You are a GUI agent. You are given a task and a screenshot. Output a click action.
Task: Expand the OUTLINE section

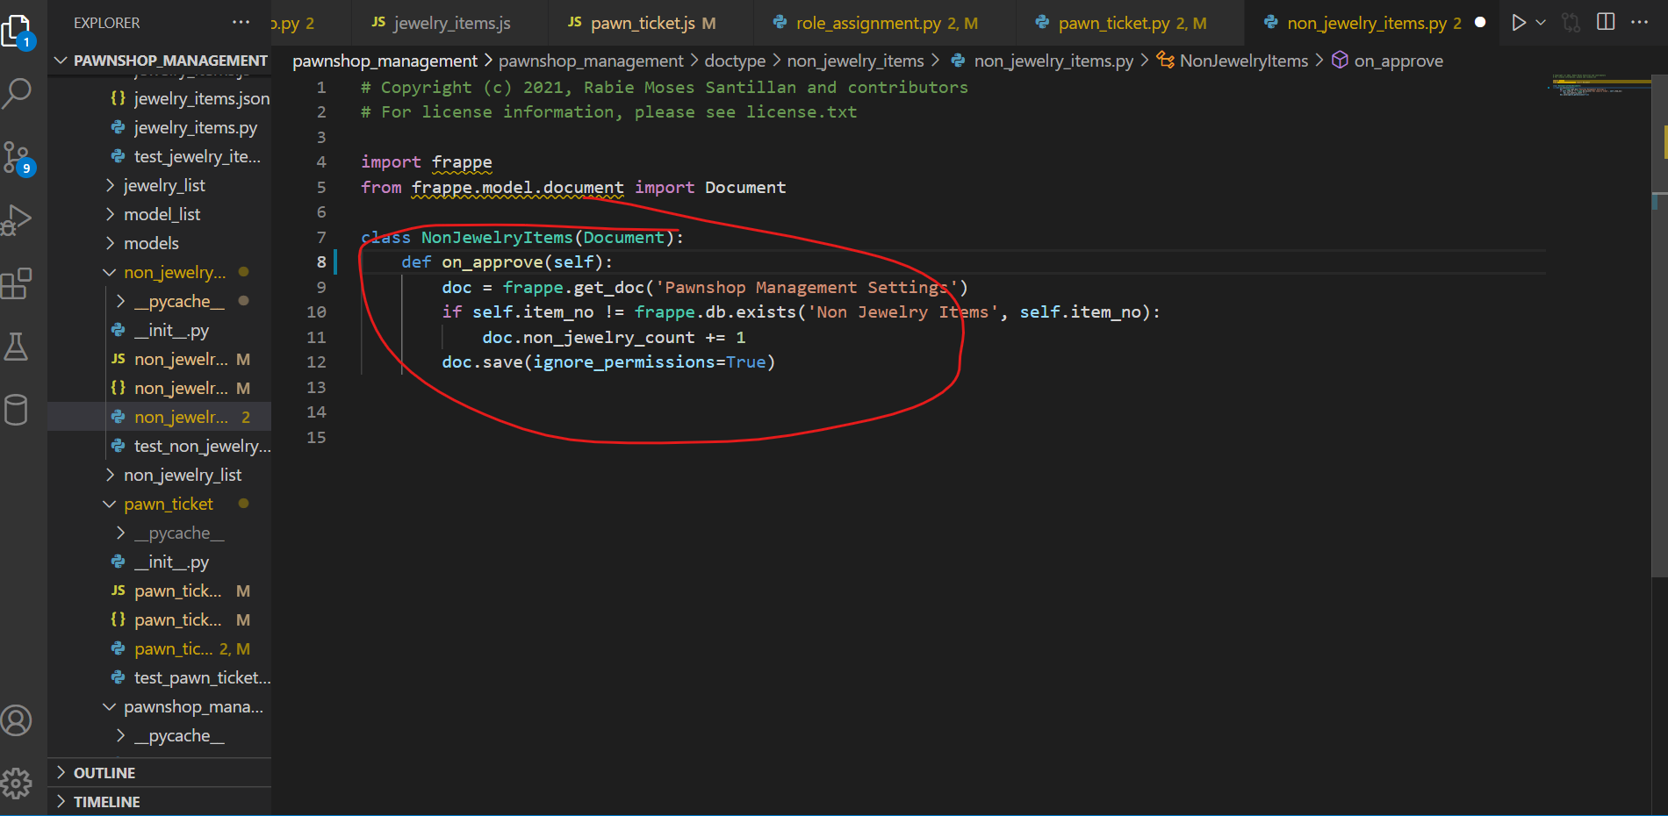pos(160,773)
